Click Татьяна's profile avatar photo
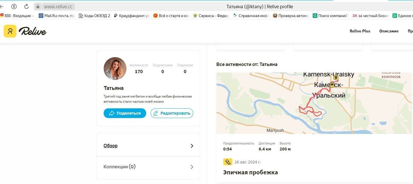Image resolution: width=413 pixels, height=184 pixels. [115, 69]
